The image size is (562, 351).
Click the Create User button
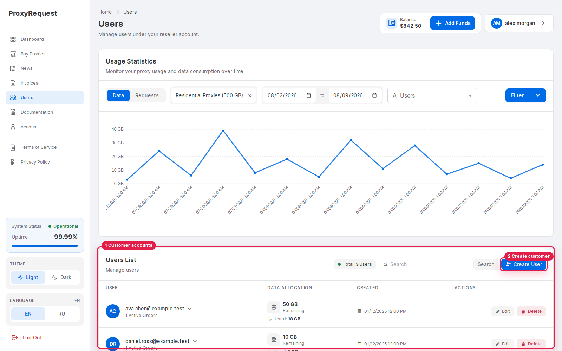(x=524, y=264)
